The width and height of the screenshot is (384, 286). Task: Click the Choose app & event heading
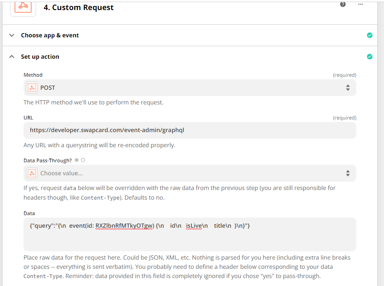click(x=50, y=35)
